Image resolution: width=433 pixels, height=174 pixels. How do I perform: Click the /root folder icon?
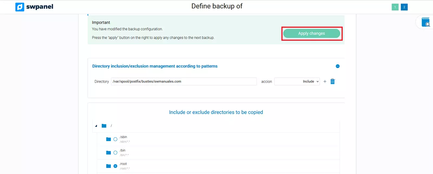click(x=109, y=166)
